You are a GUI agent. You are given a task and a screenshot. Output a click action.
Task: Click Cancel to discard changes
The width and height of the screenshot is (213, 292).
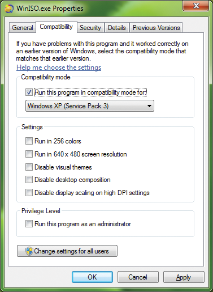138,277
